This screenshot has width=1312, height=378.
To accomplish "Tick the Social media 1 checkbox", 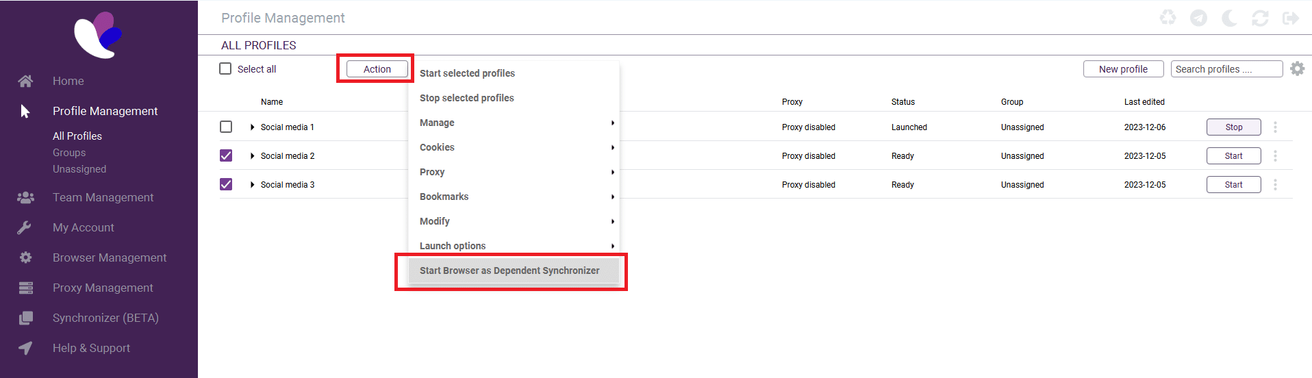I will pos(226,127).
